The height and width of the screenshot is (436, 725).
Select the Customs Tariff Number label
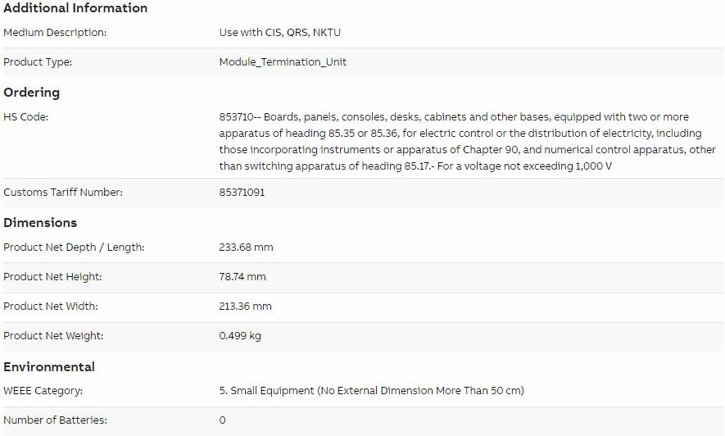click(x=63, y=193)
